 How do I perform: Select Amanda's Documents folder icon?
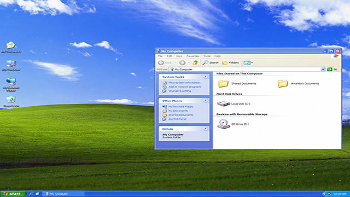coord(283,84)
